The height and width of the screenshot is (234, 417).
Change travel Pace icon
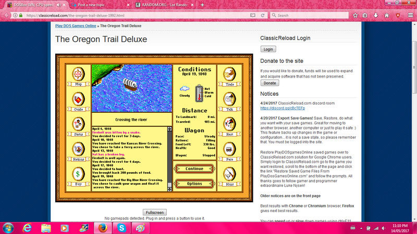pos(229,152)
